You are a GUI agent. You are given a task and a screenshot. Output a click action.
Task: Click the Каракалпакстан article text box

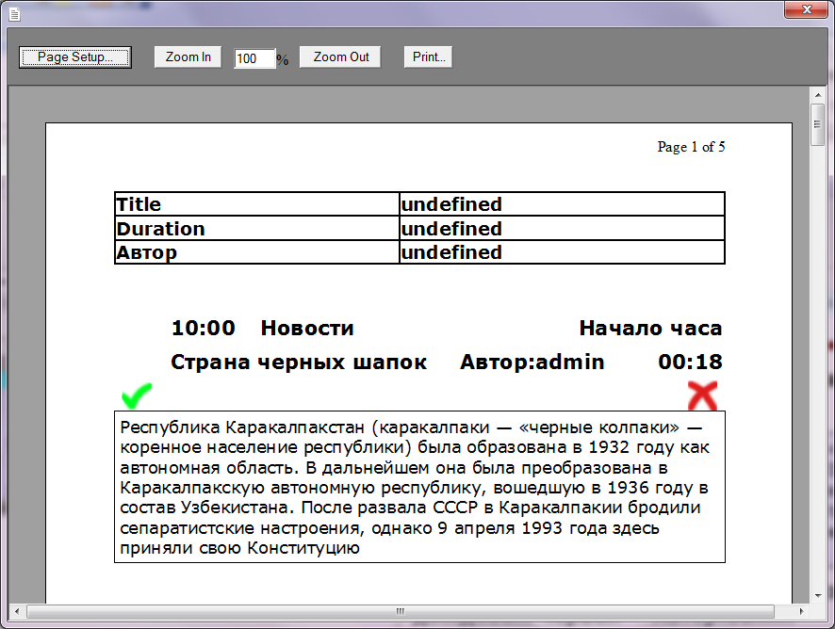[x=419, y=487]
